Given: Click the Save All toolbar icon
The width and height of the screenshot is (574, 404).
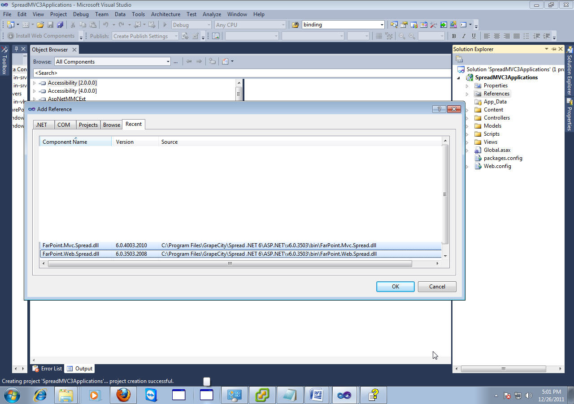Looking at the screenshot, I should [x=60, y=25].
